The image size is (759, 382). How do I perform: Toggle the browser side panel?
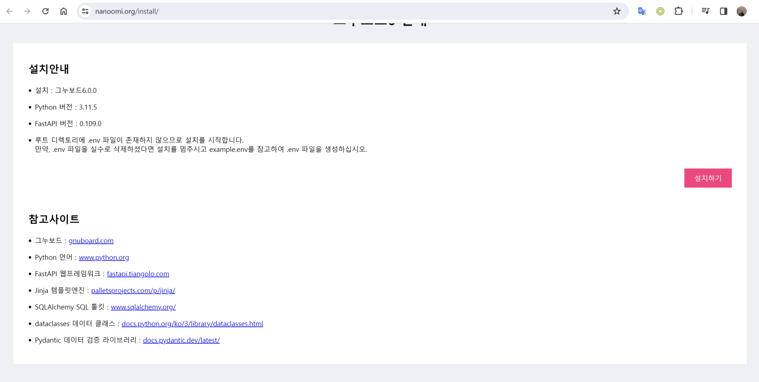723,11
